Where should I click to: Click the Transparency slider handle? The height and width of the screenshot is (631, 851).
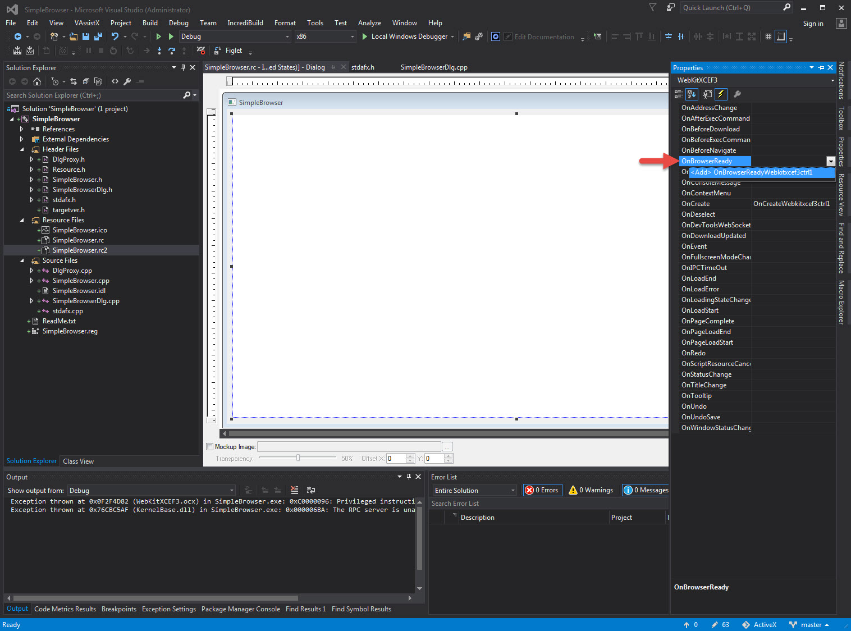(x=298, y=458)
